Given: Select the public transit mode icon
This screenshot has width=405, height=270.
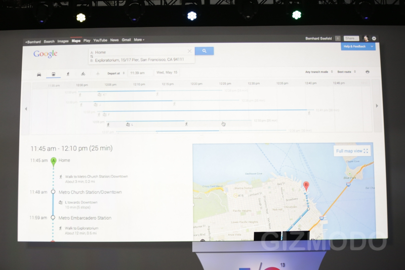Looking at the screenshot, I should click(54, 74).
